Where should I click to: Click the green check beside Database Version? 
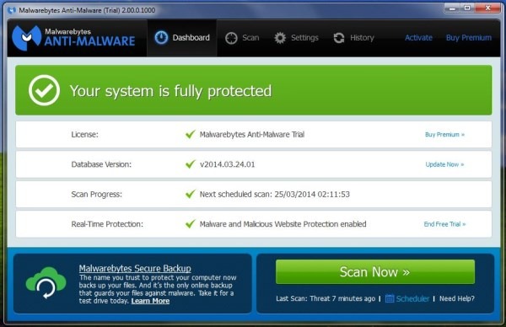191,163
